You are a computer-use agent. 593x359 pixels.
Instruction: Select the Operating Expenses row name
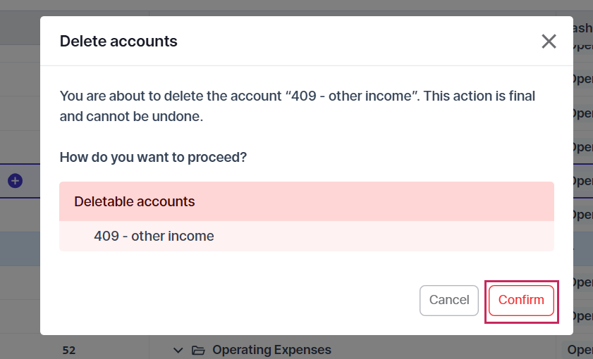click(271, 350)
